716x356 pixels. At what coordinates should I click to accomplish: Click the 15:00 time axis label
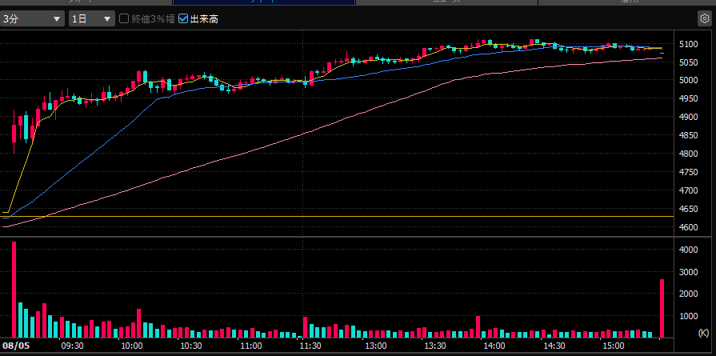click(613, 346)
